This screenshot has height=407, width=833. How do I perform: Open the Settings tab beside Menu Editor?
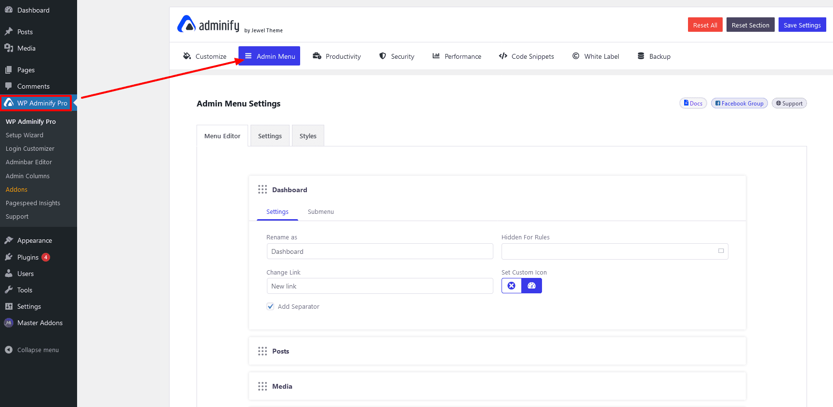[270, 136]
